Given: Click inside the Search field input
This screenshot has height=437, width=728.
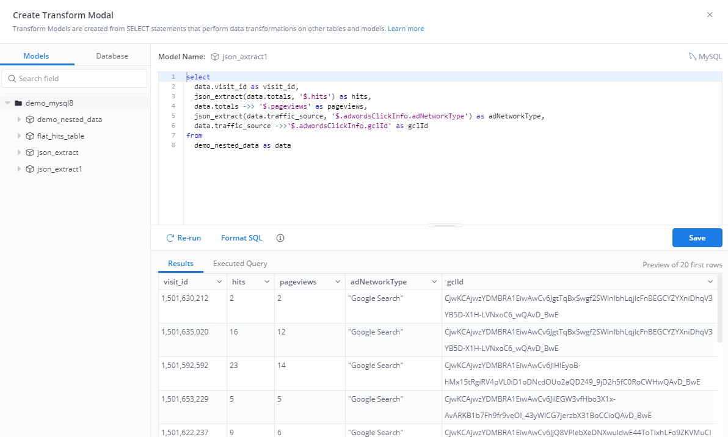Looking at the screenshot, I should [x=73, y=78].
